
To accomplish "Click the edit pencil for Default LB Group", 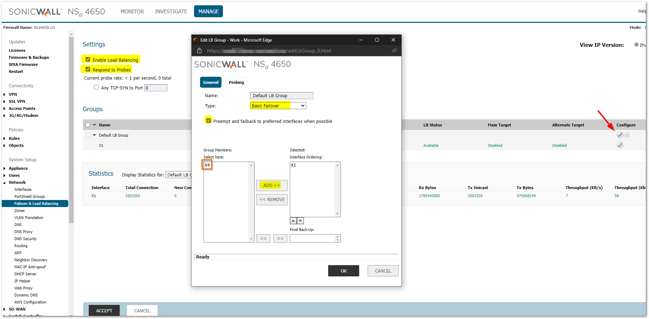I will point(620,135).
